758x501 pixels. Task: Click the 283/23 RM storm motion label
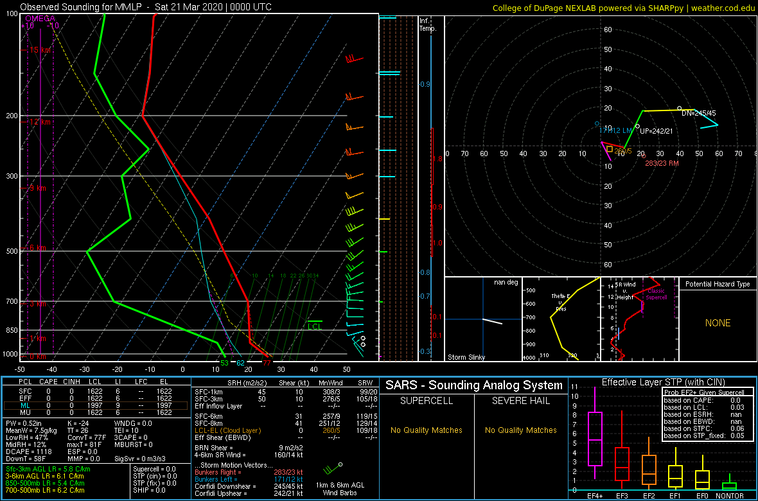[662, 163]
